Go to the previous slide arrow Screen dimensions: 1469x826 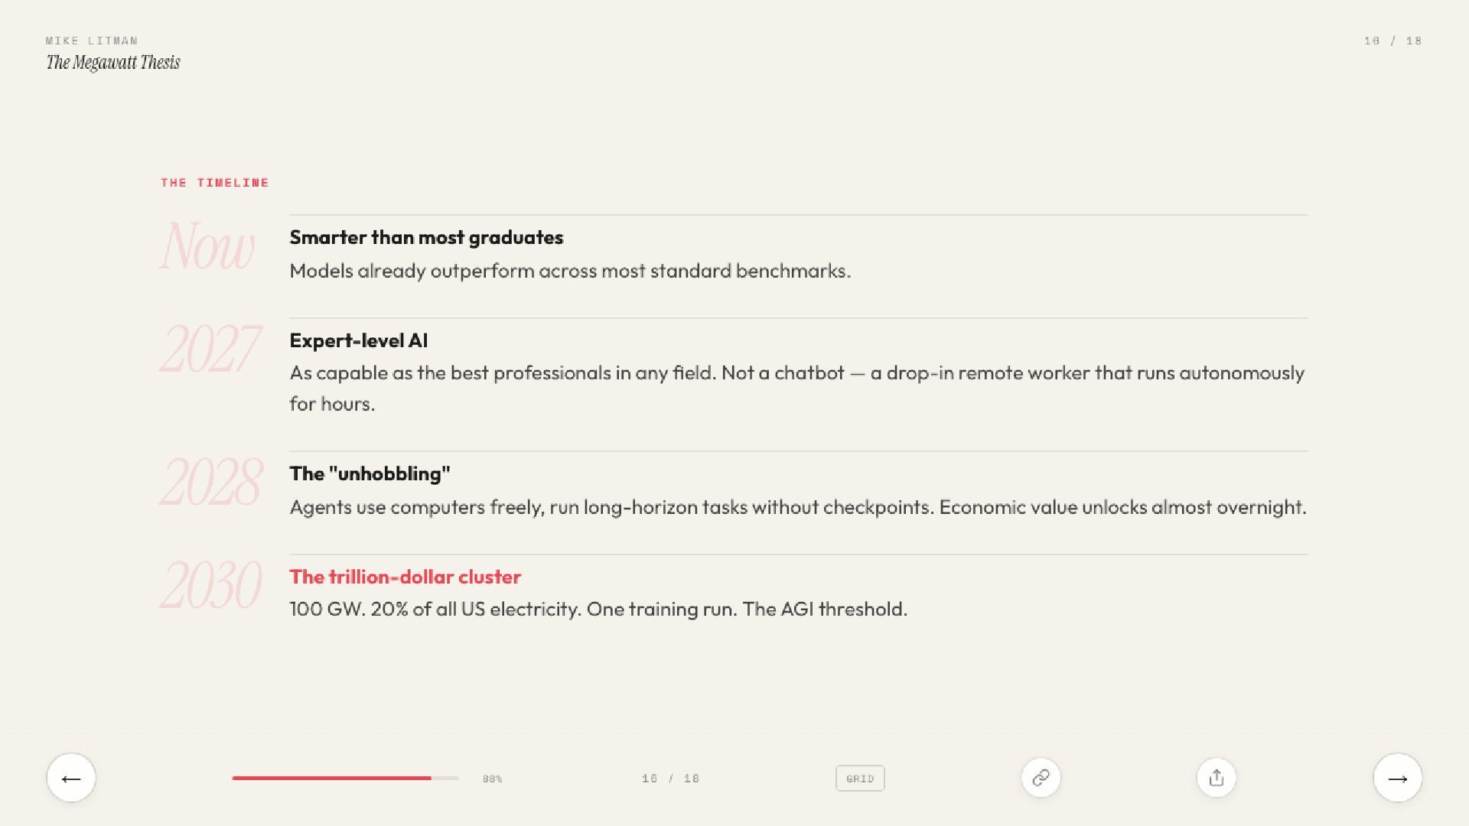(71, 778)
